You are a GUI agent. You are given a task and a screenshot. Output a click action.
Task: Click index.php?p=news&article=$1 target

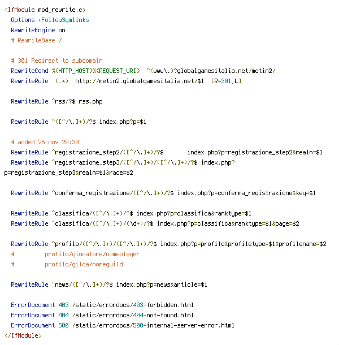(x=162, y=284)
